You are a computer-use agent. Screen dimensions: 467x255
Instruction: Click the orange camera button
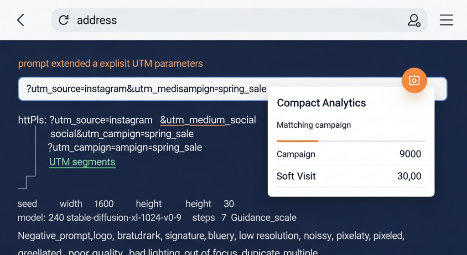tap(414, 81)
